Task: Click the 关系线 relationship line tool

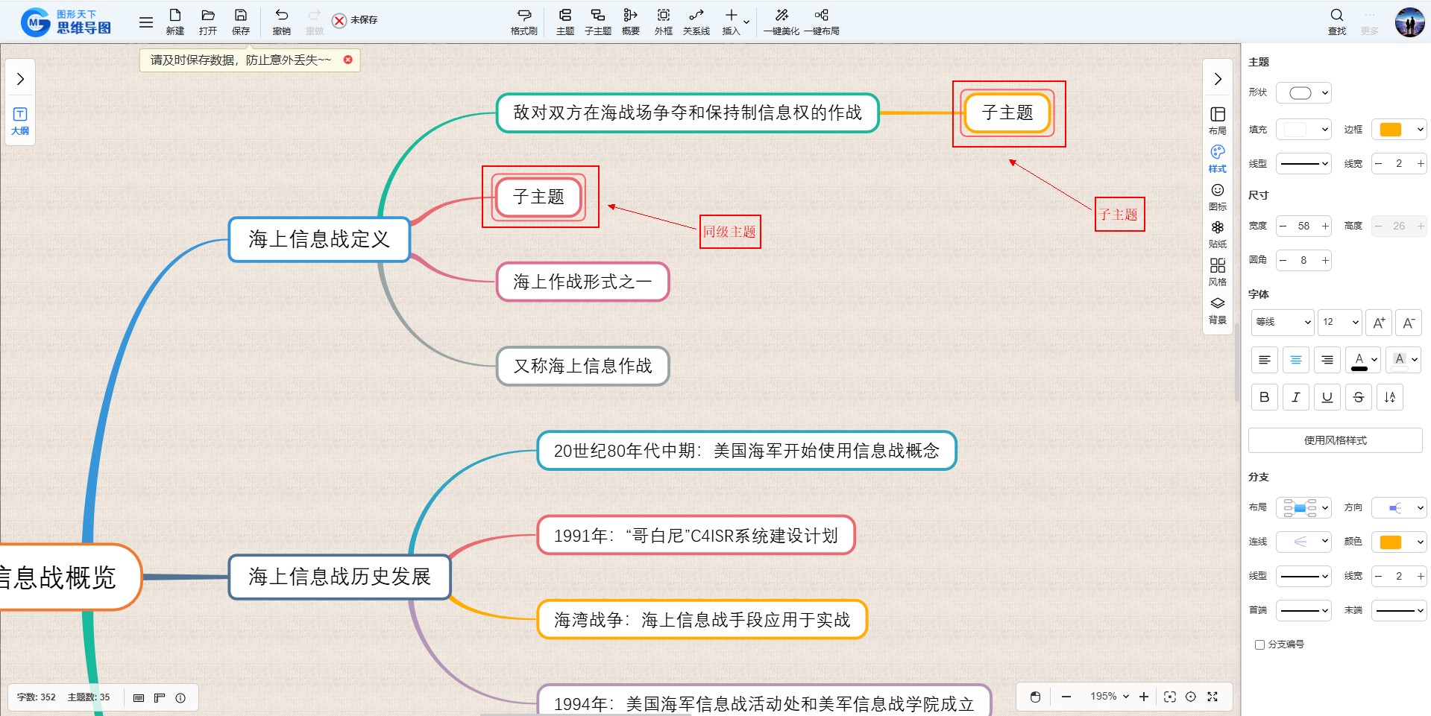Action: (696, 16)
